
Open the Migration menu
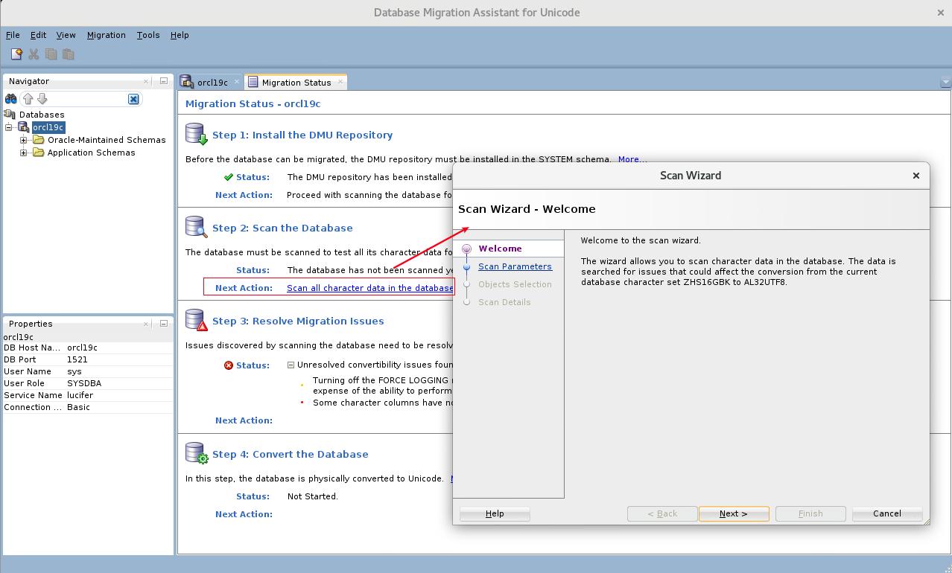[107, 35]
